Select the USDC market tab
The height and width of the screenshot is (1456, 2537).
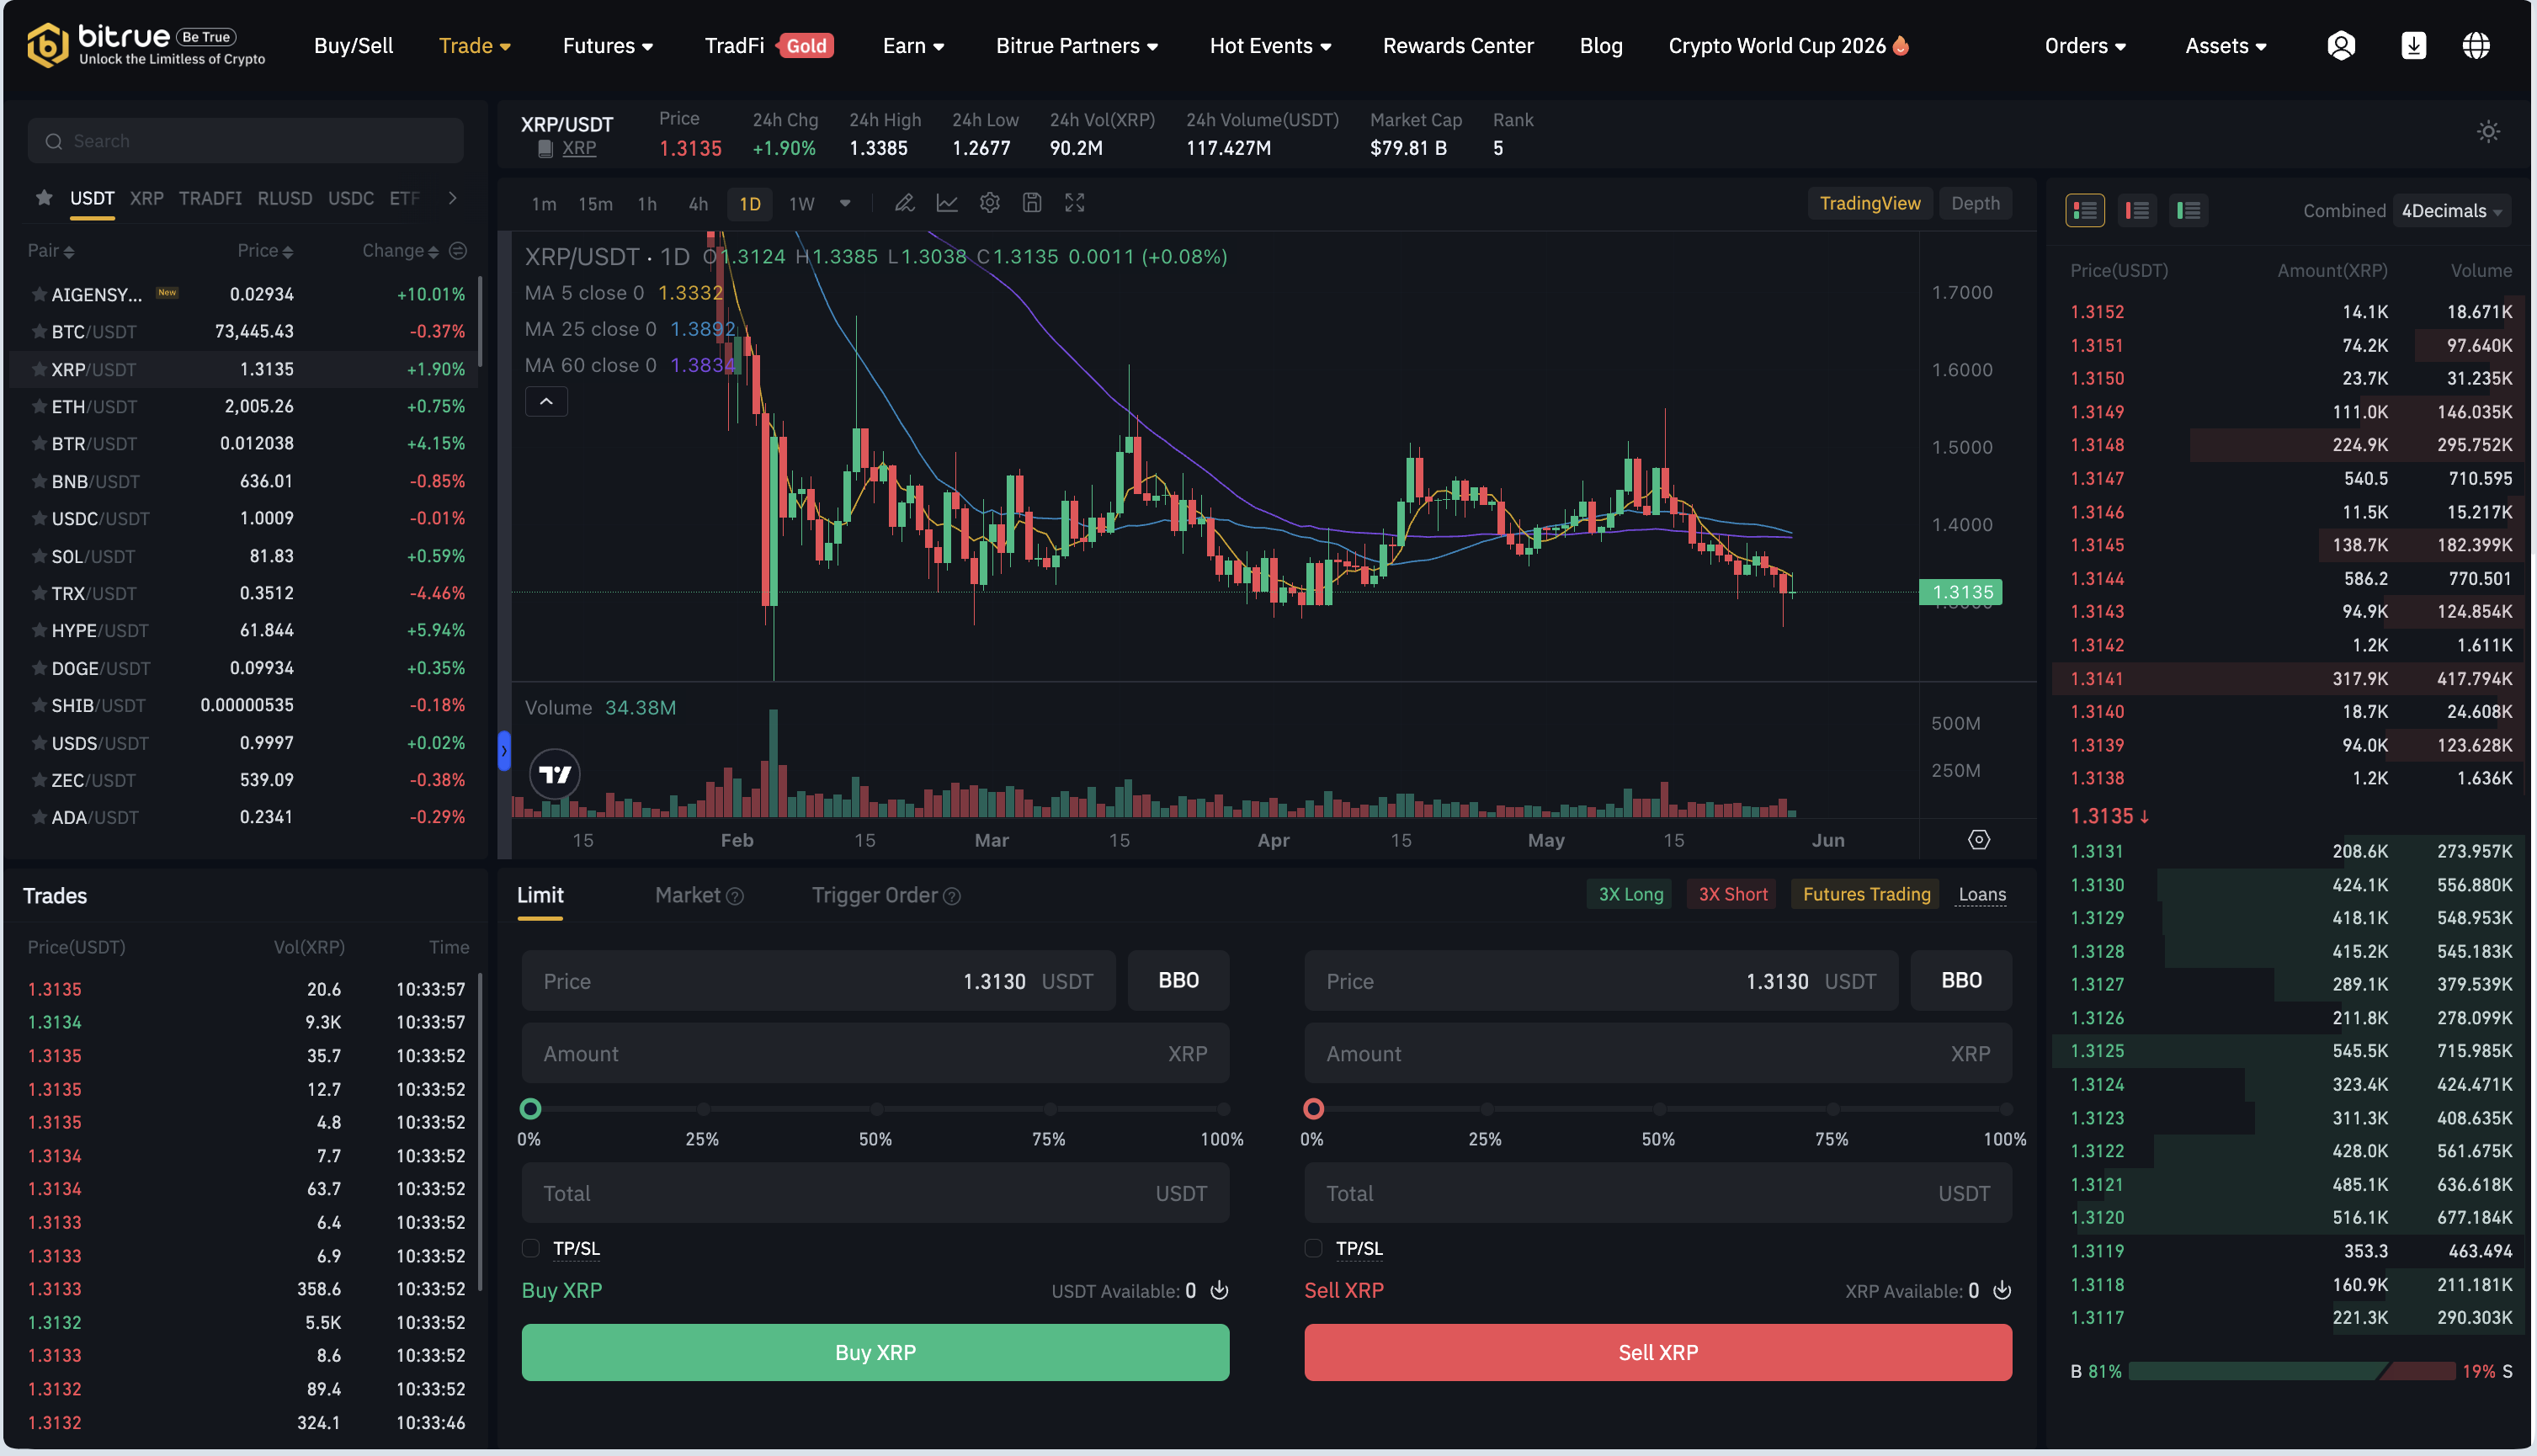pos(351,199)
